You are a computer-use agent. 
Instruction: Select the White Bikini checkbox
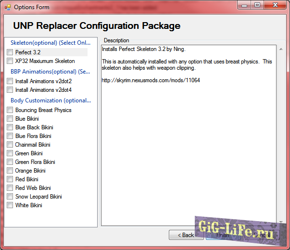(x=10, y=205)
